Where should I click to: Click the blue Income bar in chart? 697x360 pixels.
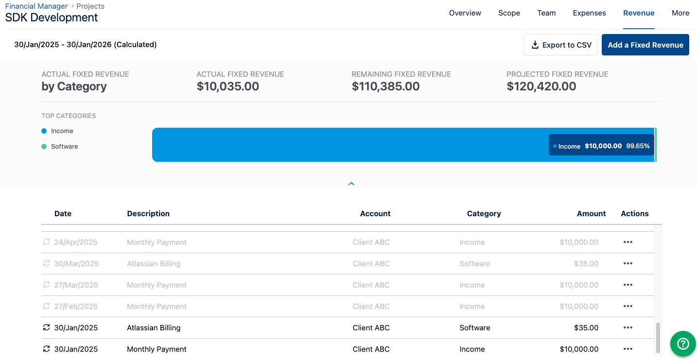tap(340, 145)
